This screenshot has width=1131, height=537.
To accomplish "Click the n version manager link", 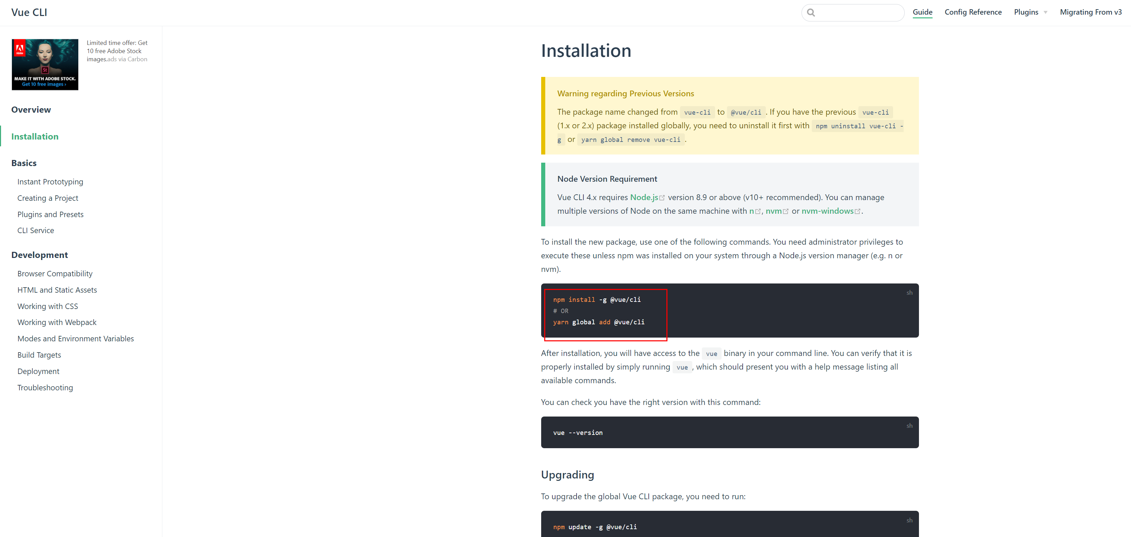I will click(751, 211).
